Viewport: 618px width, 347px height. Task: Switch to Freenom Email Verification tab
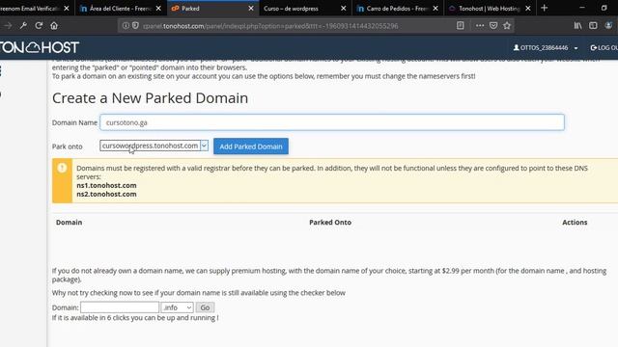click(30, 9)
